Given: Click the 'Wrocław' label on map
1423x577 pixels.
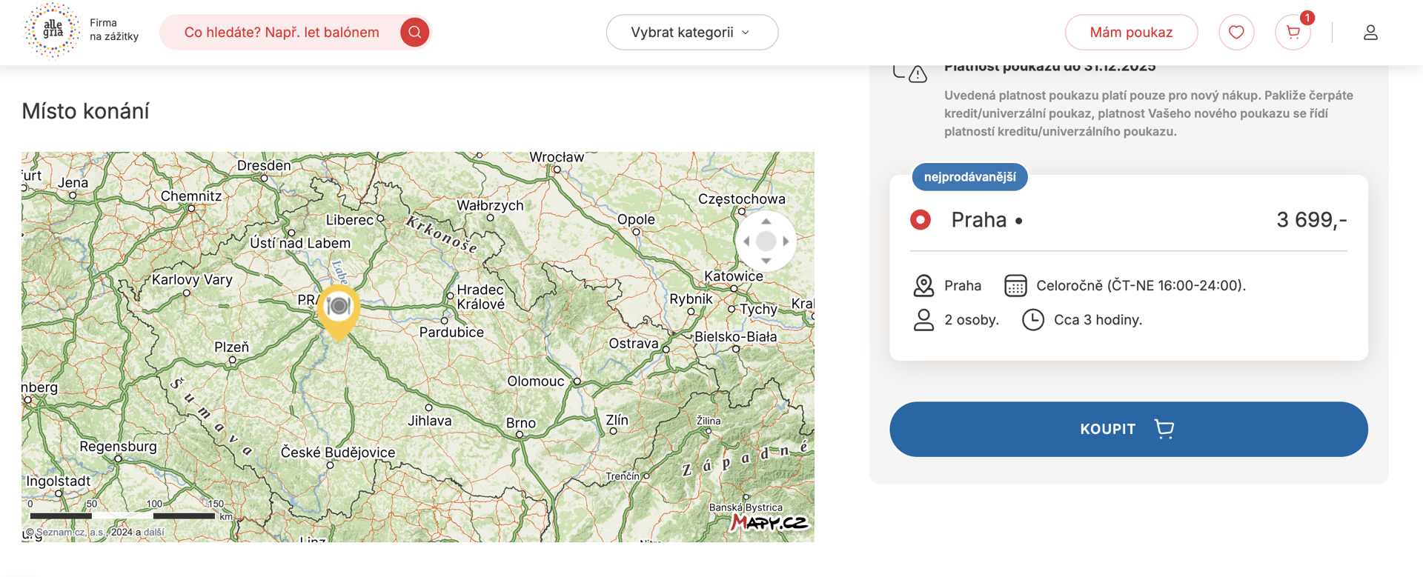Looking at the screenshot, I should (557, 157).
